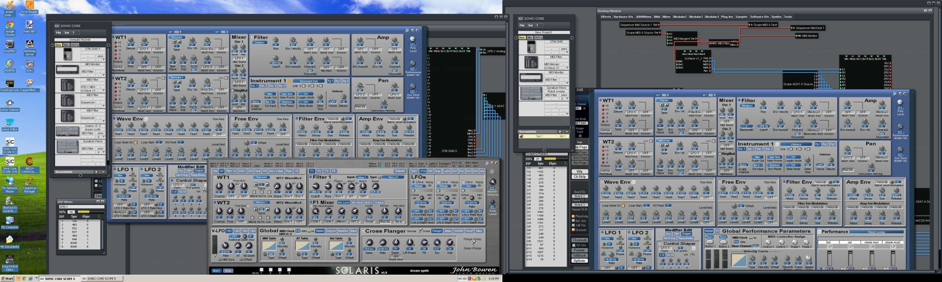Open the Bandpass filter type selector in right Quantum Wave
Screen dimensions: 942x282
click(747, 106)
